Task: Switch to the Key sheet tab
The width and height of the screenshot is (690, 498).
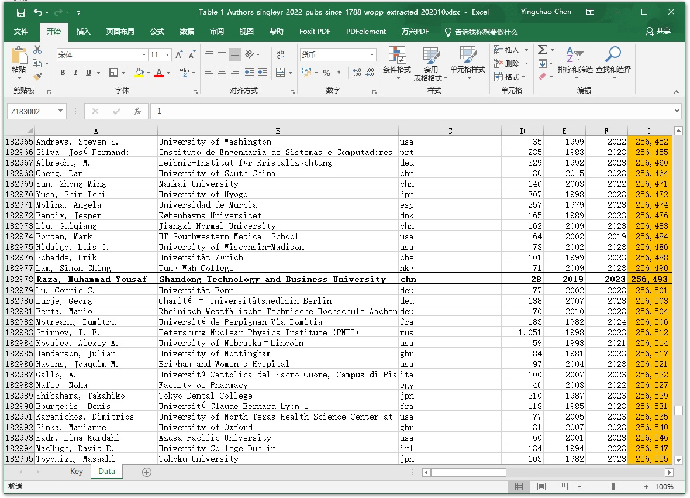Action: [x=77, y=472]
